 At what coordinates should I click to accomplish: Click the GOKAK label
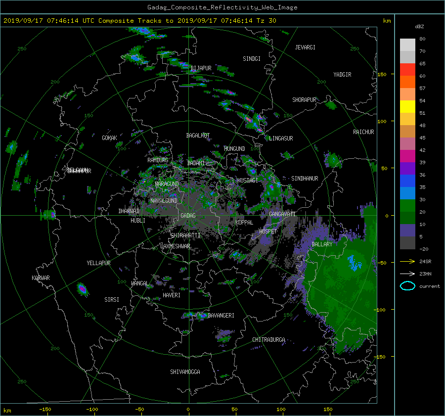pos(110,138)
